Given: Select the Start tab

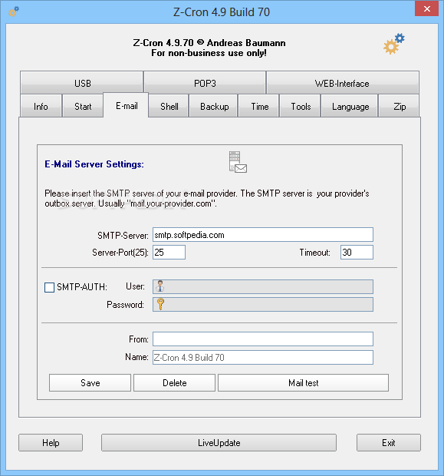Looking at the screenshot, I should (x=83, y=106).
